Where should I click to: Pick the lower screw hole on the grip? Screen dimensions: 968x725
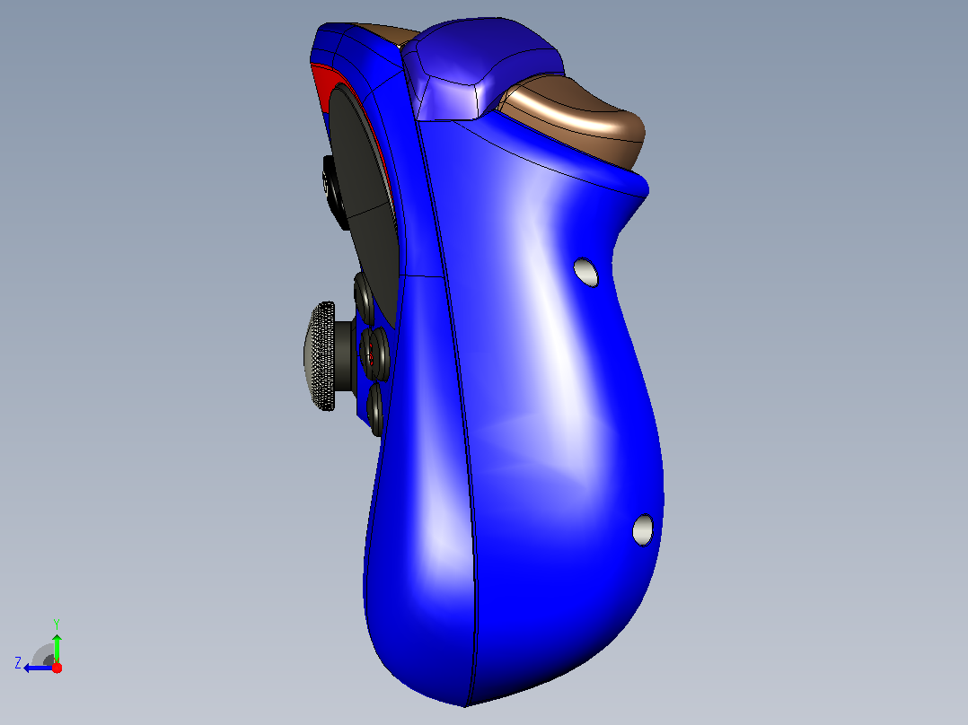643,529
